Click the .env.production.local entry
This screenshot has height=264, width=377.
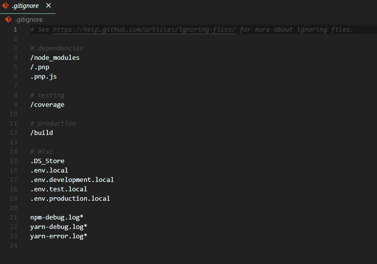coord(70,198)
